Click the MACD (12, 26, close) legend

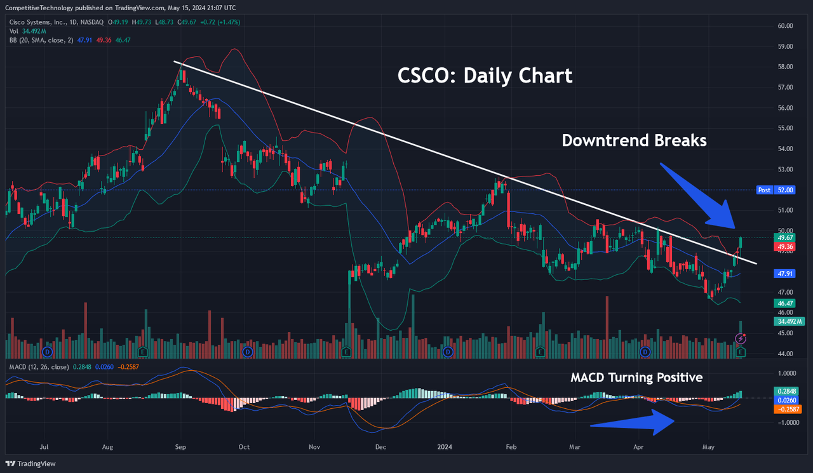pyautogui.click(x=38, y=367)
